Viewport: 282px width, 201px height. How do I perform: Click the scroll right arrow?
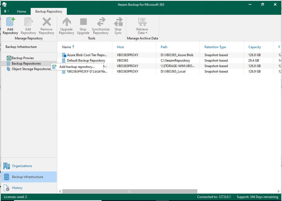click(x=279, y=191)
